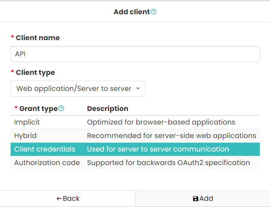Select the Implicit grant type

[135, 122]
